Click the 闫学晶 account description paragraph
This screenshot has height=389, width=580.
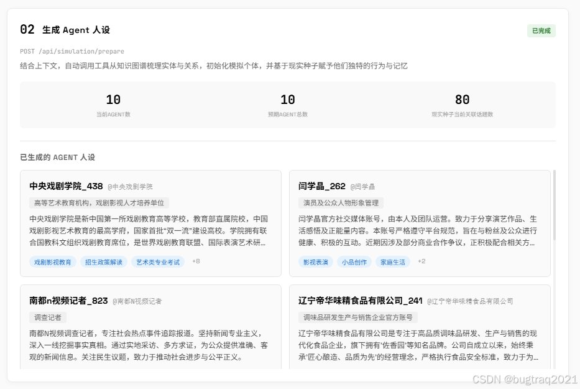[x=418, y=230]
